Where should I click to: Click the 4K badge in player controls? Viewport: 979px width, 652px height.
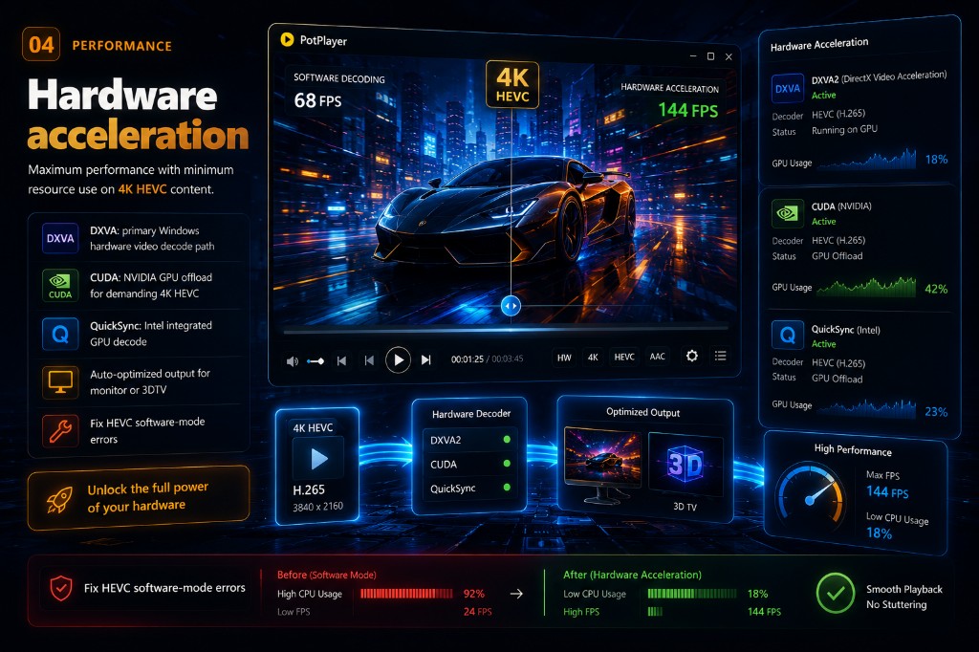point(593,358)
